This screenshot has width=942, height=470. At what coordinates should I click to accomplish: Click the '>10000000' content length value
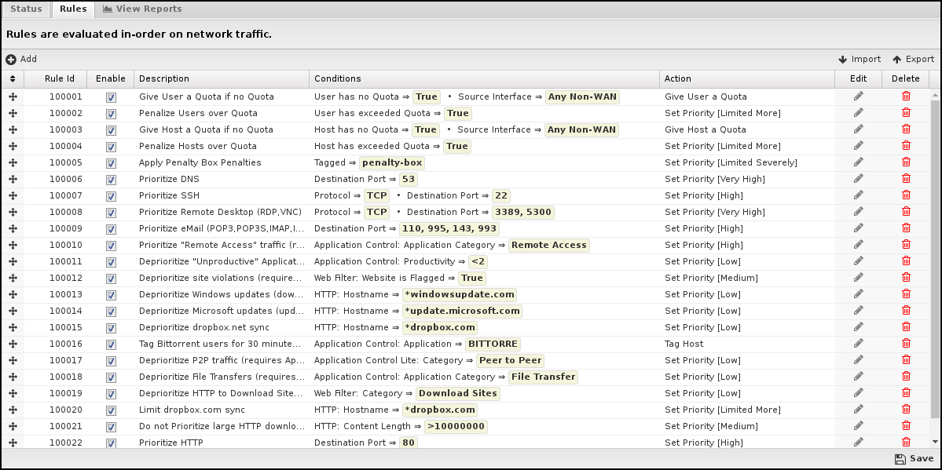tap(456, 426)
